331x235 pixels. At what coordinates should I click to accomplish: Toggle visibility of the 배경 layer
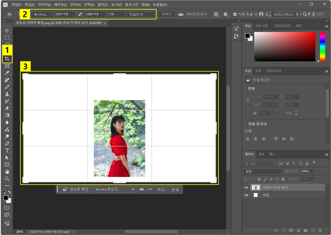click(246, 195)
